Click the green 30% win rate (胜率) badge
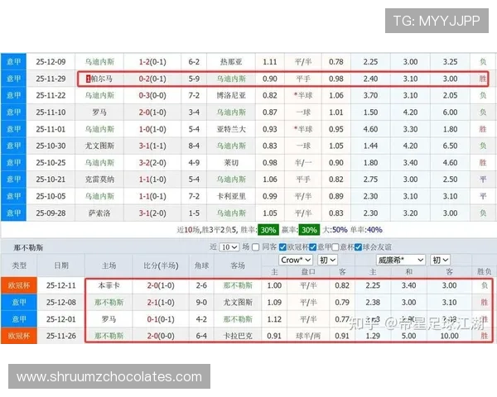The width and height of the screenshot is (497, 397). click(268, 230)
